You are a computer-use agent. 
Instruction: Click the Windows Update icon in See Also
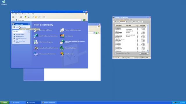(14, 34)
